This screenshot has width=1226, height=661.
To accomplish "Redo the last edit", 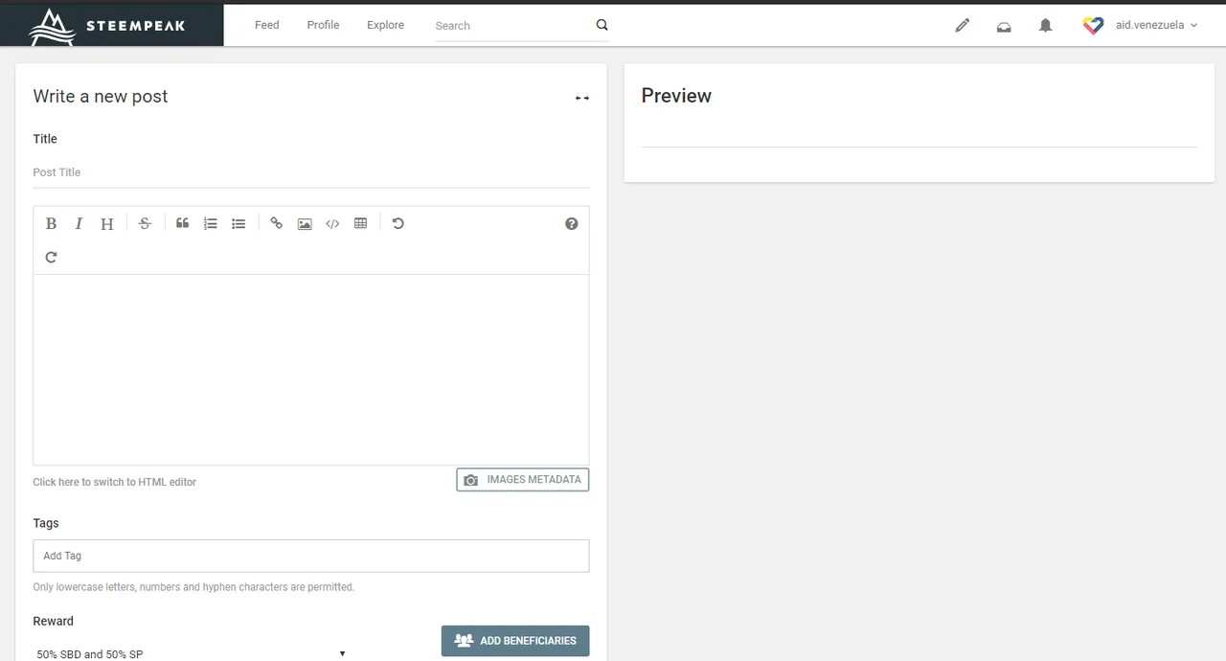I will coord(51,257).
